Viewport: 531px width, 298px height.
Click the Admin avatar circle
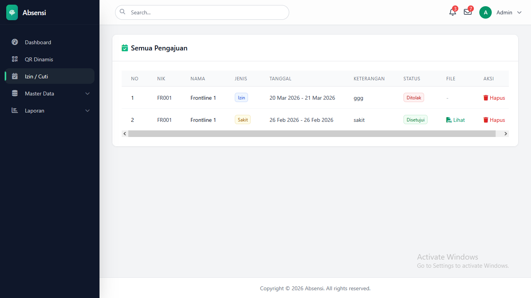pyautogui.click(x=485, y=12)
